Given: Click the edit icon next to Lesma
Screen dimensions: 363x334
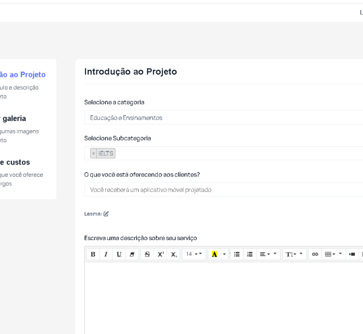Looking at the screenshot, I should [x=106, y=213].
